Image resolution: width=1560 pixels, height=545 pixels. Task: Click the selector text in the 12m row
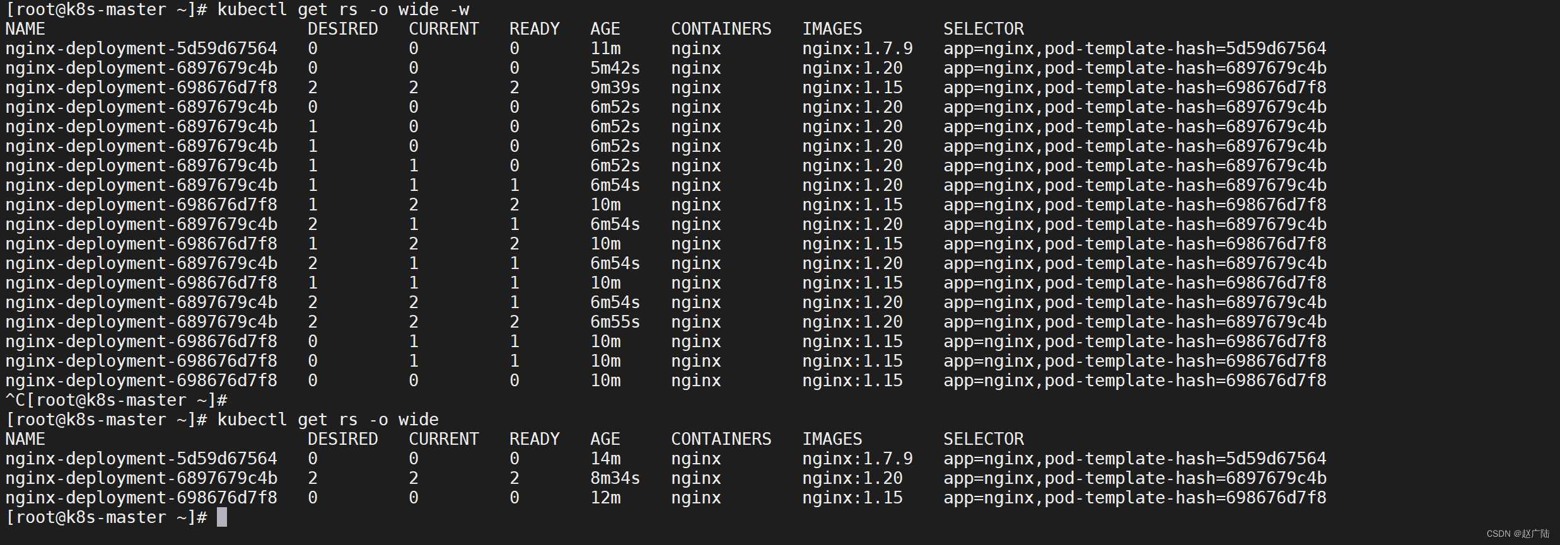1135,498
